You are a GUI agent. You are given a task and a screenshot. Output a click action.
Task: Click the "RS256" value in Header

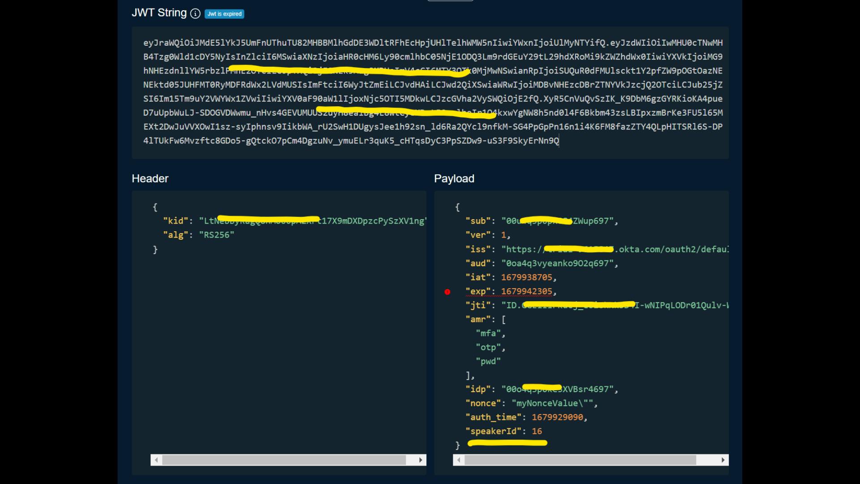point(217,235)
